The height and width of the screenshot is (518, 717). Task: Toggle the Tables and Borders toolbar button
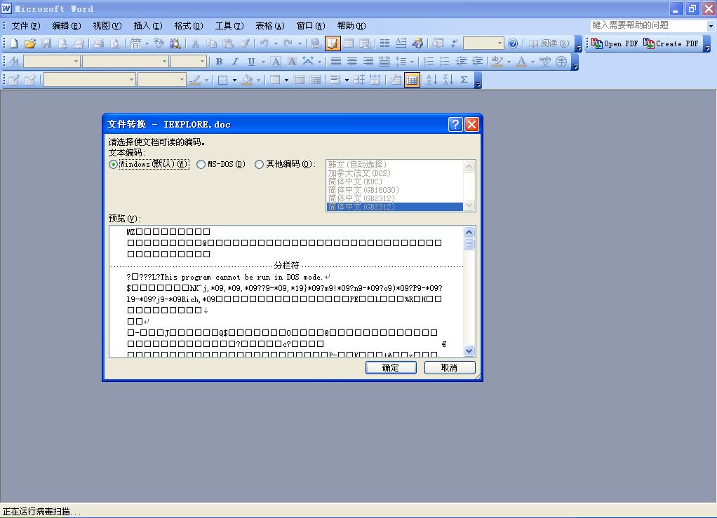coord(333,43)
